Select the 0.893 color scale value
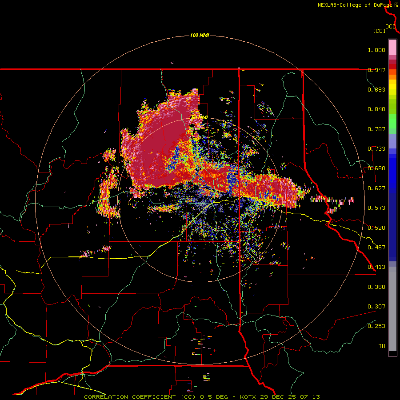This screenshot has height=400, width=400. coord(376,89)
